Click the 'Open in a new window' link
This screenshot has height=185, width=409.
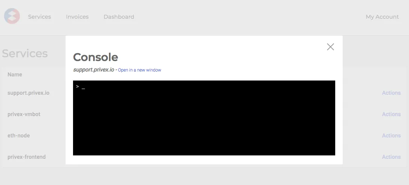coord(140,70)
